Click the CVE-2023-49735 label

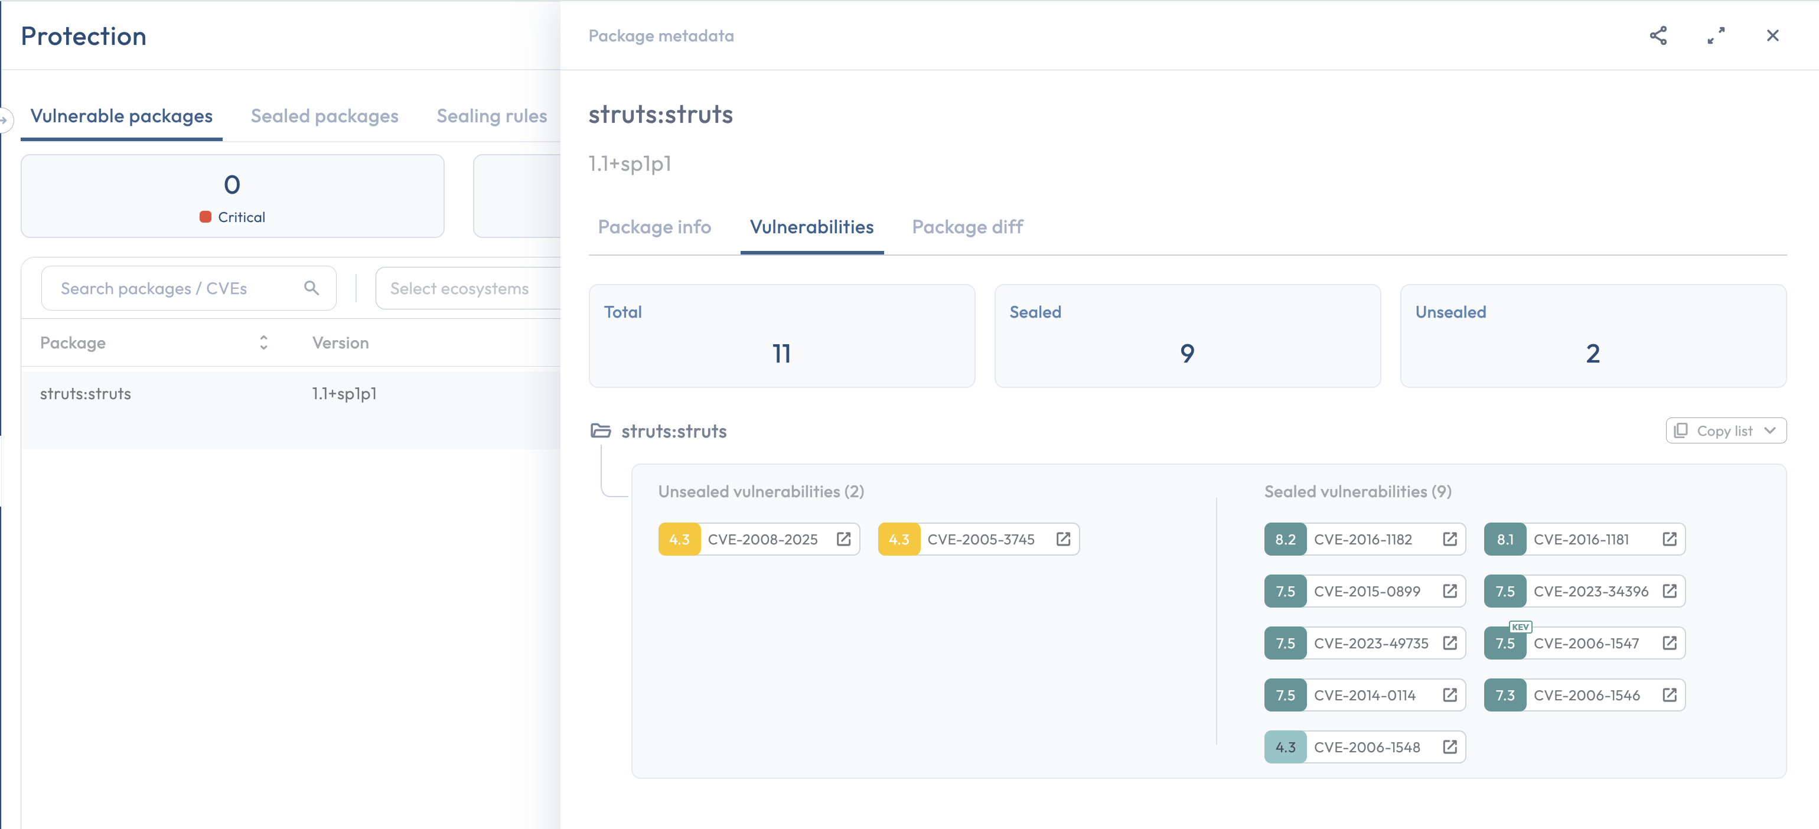coord(1371,643)
